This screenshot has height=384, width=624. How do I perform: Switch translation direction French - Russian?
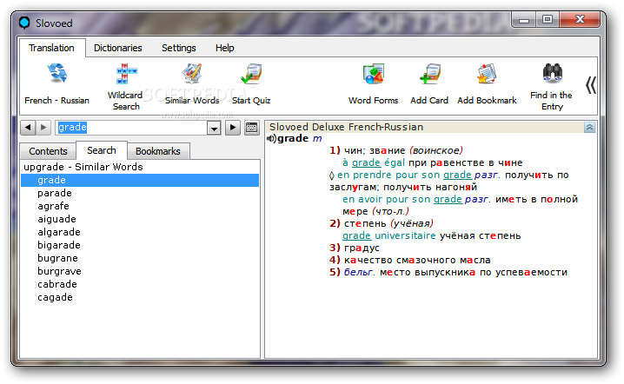[57, 83]
